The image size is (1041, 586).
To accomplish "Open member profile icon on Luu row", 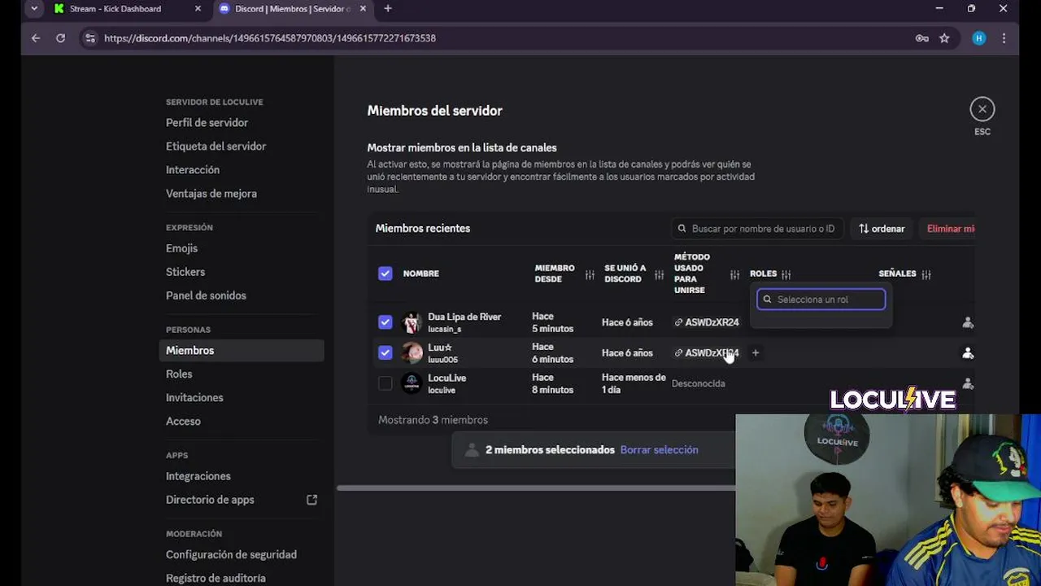I will point(968,353).
